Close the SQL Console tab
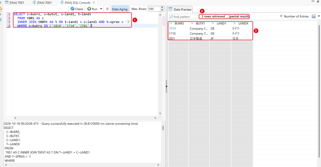This screenshot has height=167, width=321. pyautogui.click(x=94, y=2)
